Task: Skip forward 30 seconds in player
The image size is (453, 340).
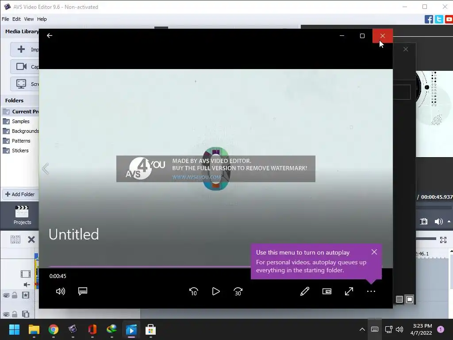Action: pyautogui.click(x=238, y=291)
